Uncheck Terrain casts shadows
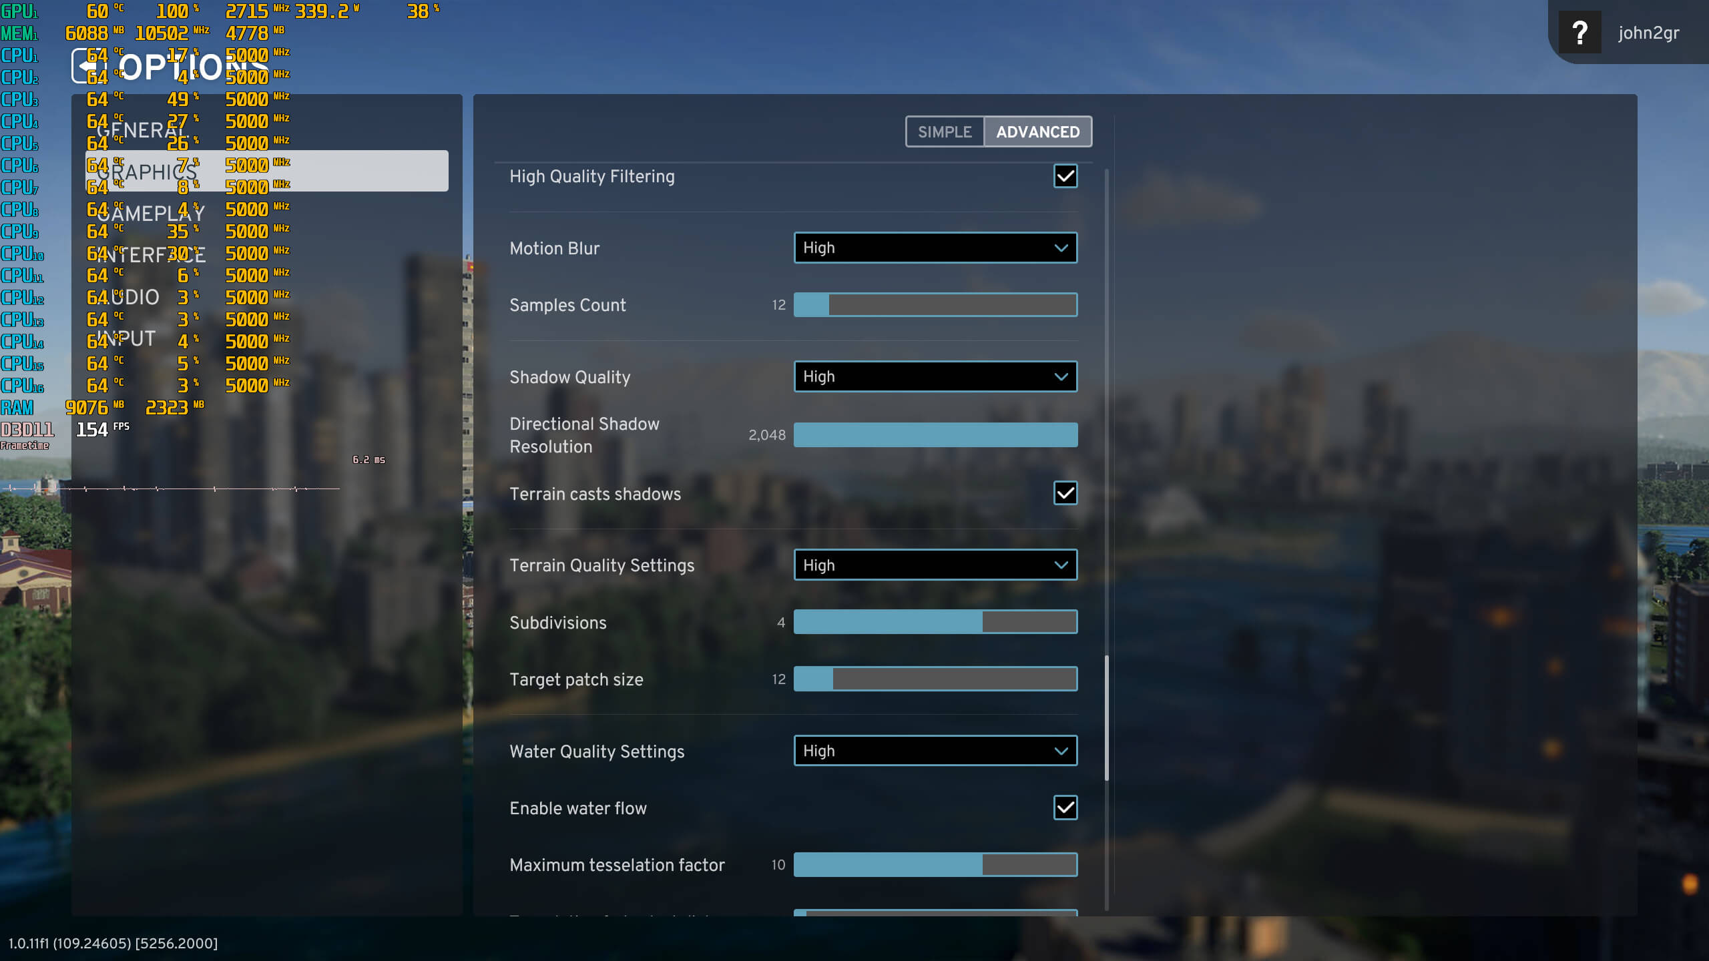Screen dimensions: 1709x961 1065,494
